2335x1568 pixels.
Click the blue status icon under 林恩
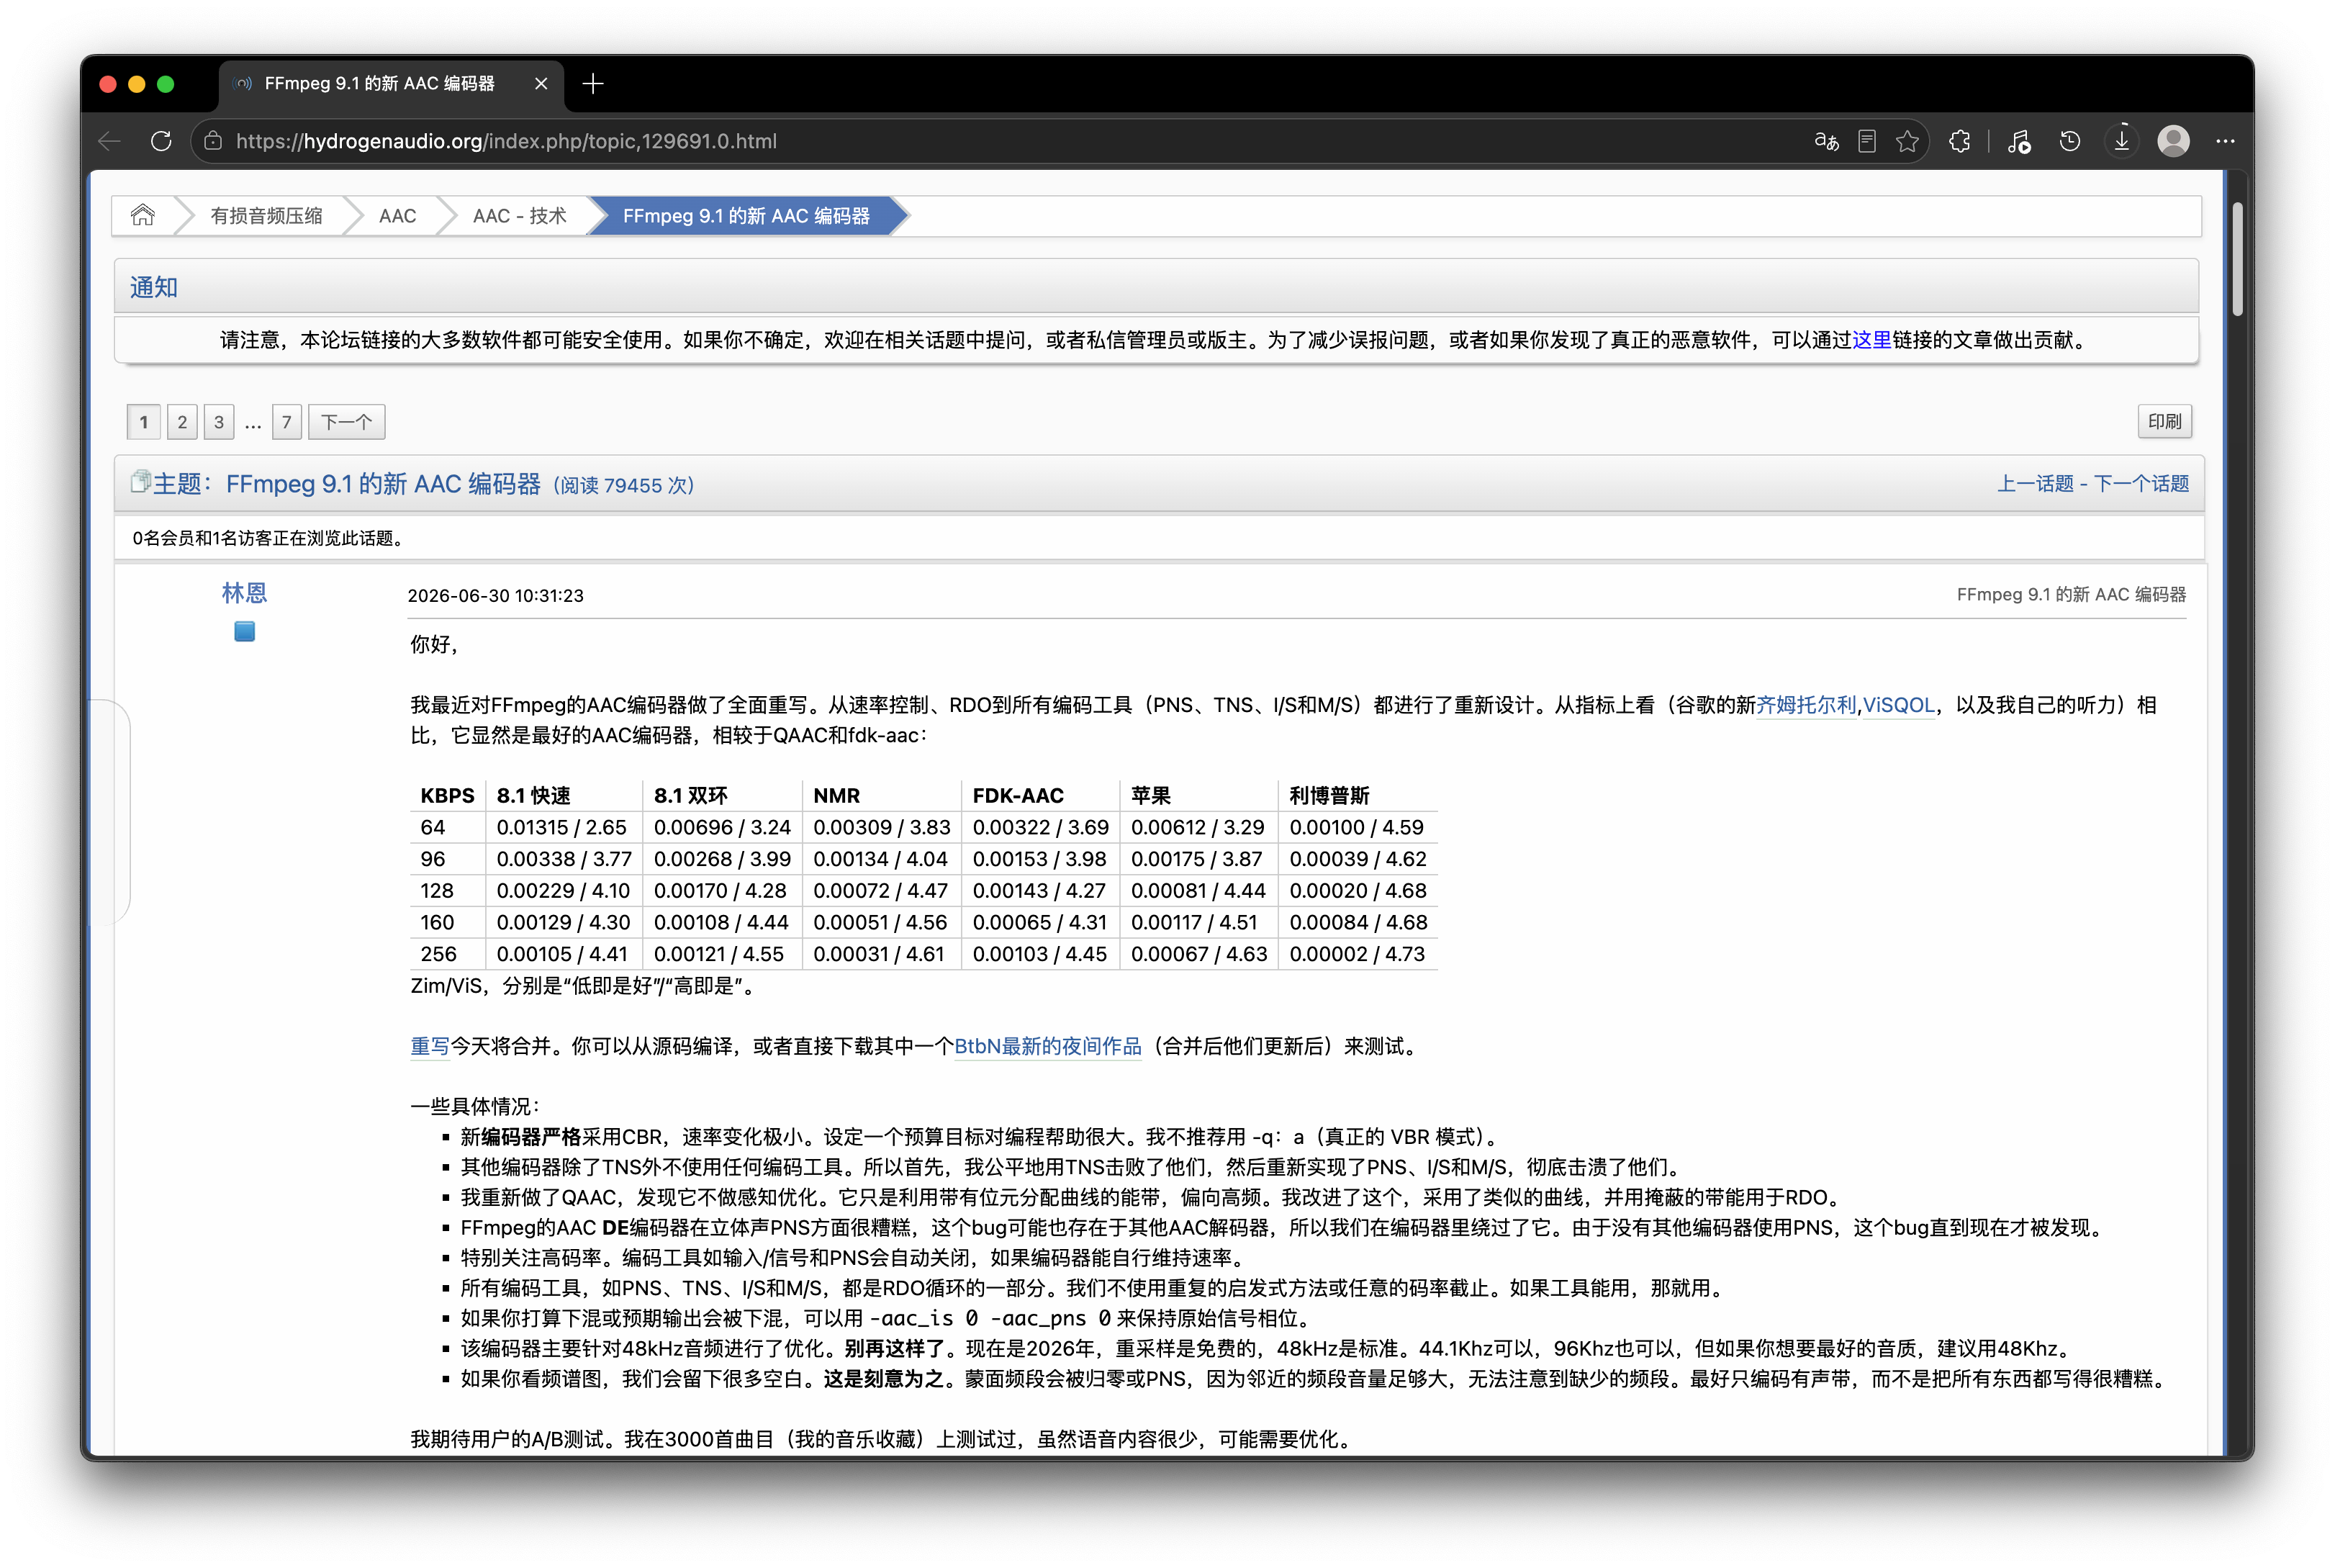click(245, 631)
